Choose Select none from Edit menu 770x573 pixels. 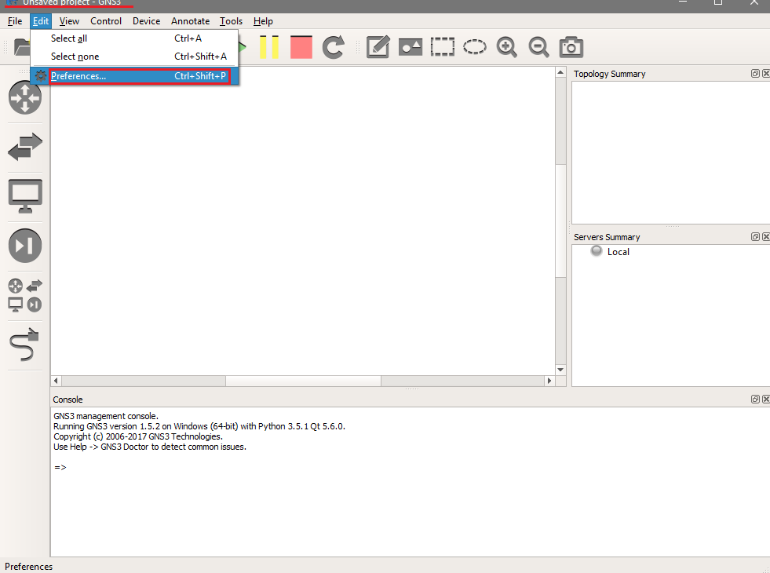(134, 57)
